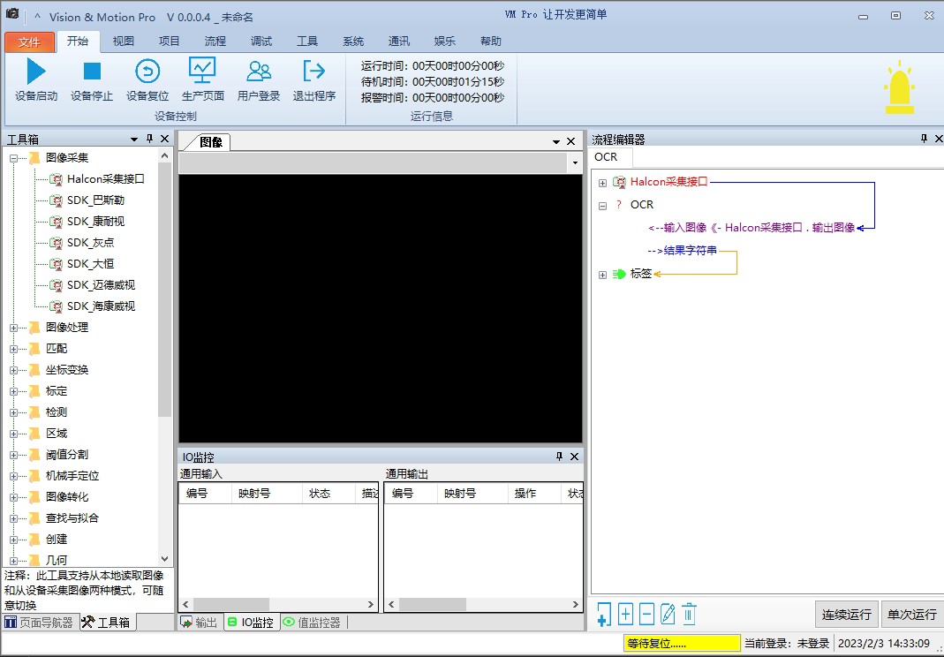Click the plus icon in flow editor toolbar
The image size is (944, 657).
point(625,615)
